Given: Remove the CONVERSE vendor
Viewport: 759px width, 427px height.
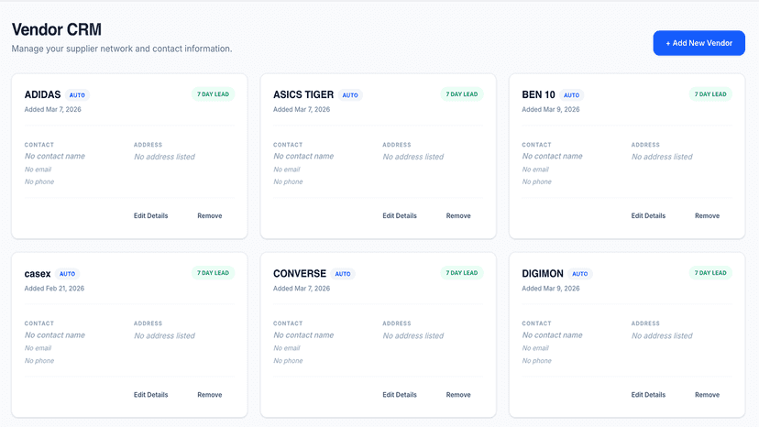Looking at the screenshot, I should point(458,395).
